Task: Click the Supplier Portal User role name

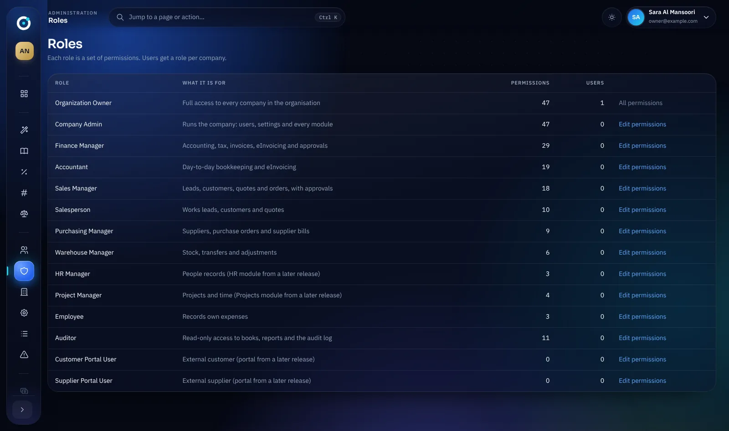Action: [84, 381]
